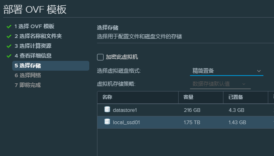Image resolution: width=274 pixels, height=156 pixels.
Task: Click green checkmark beside step 1
Action: pos(9,27)
